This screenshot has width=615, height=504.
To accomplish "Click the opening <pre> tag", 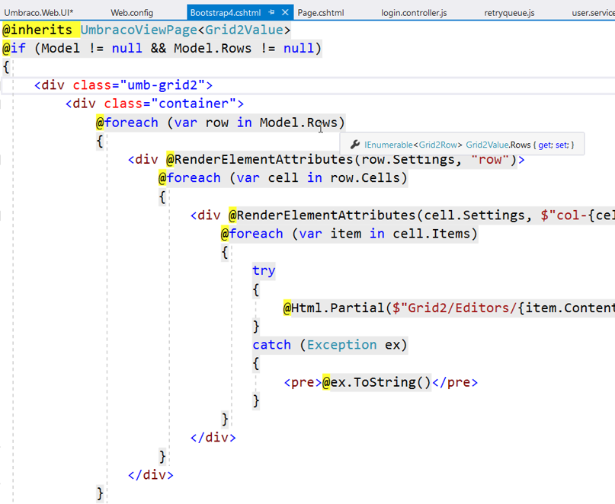I will click(303, 381).
